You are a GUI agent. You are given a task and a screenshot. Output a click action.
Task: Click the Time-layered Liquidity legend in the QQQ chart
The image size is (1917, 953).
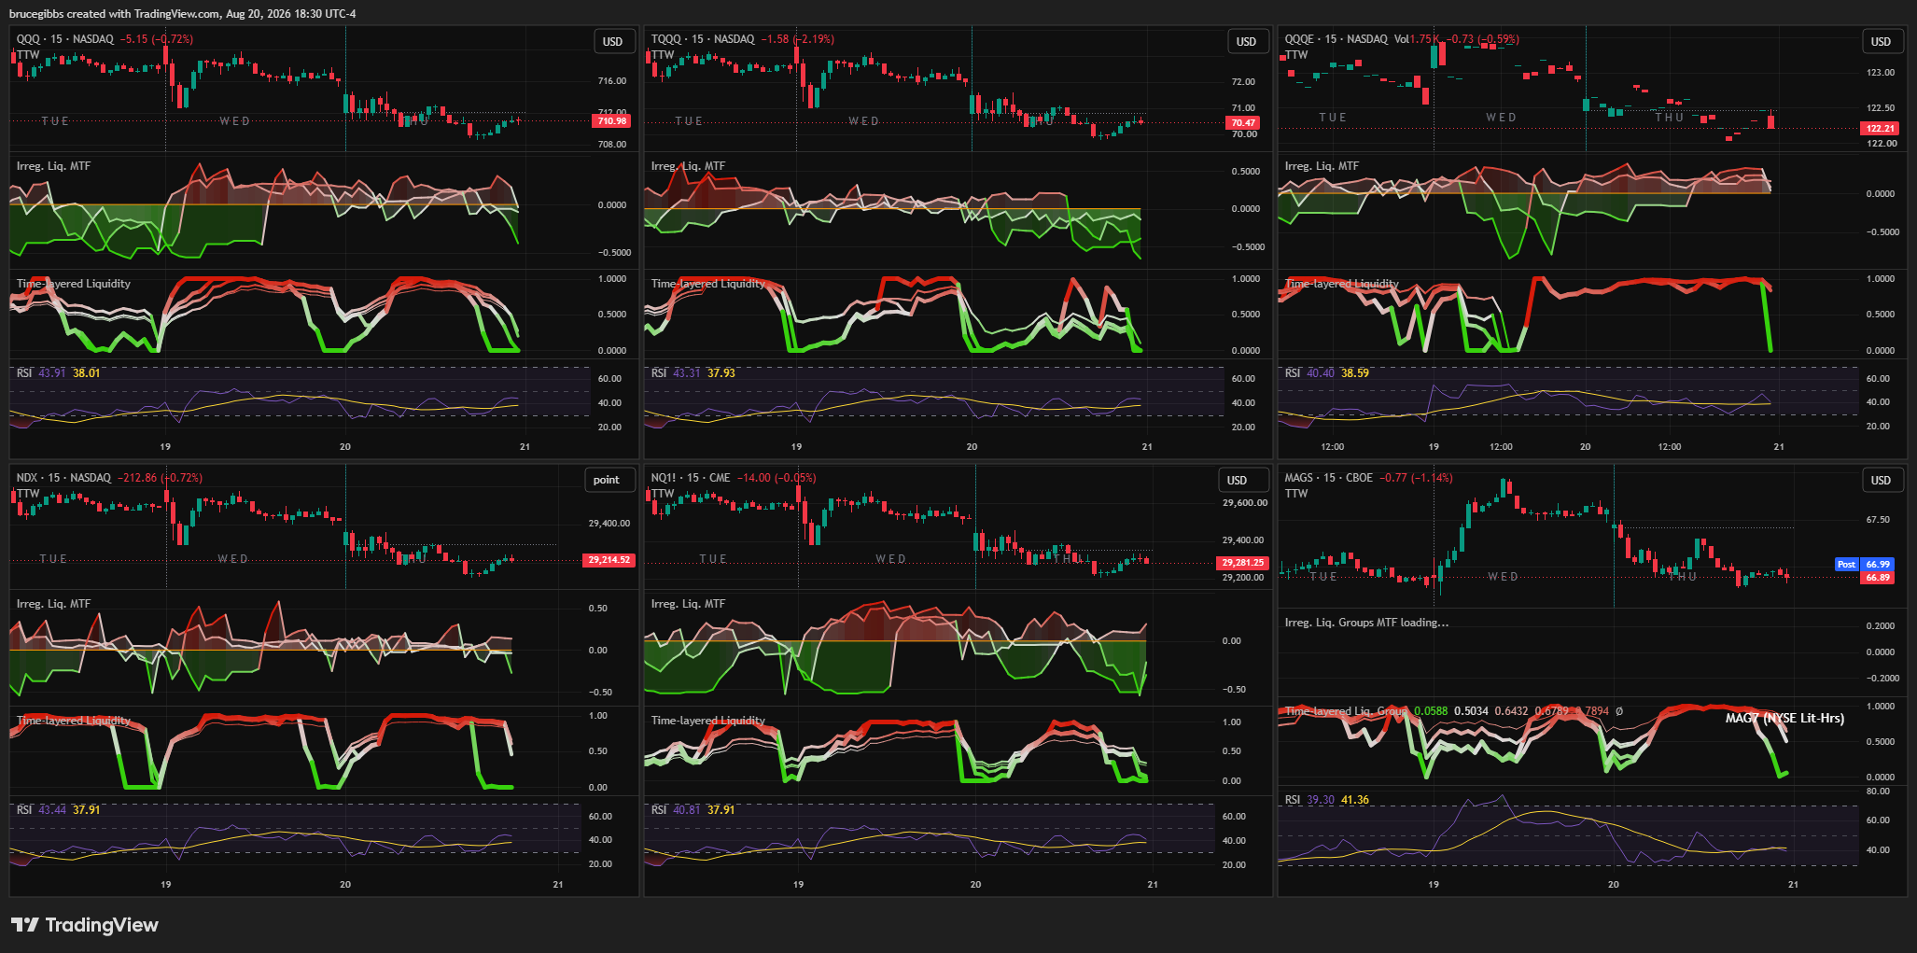pos(74,284)
